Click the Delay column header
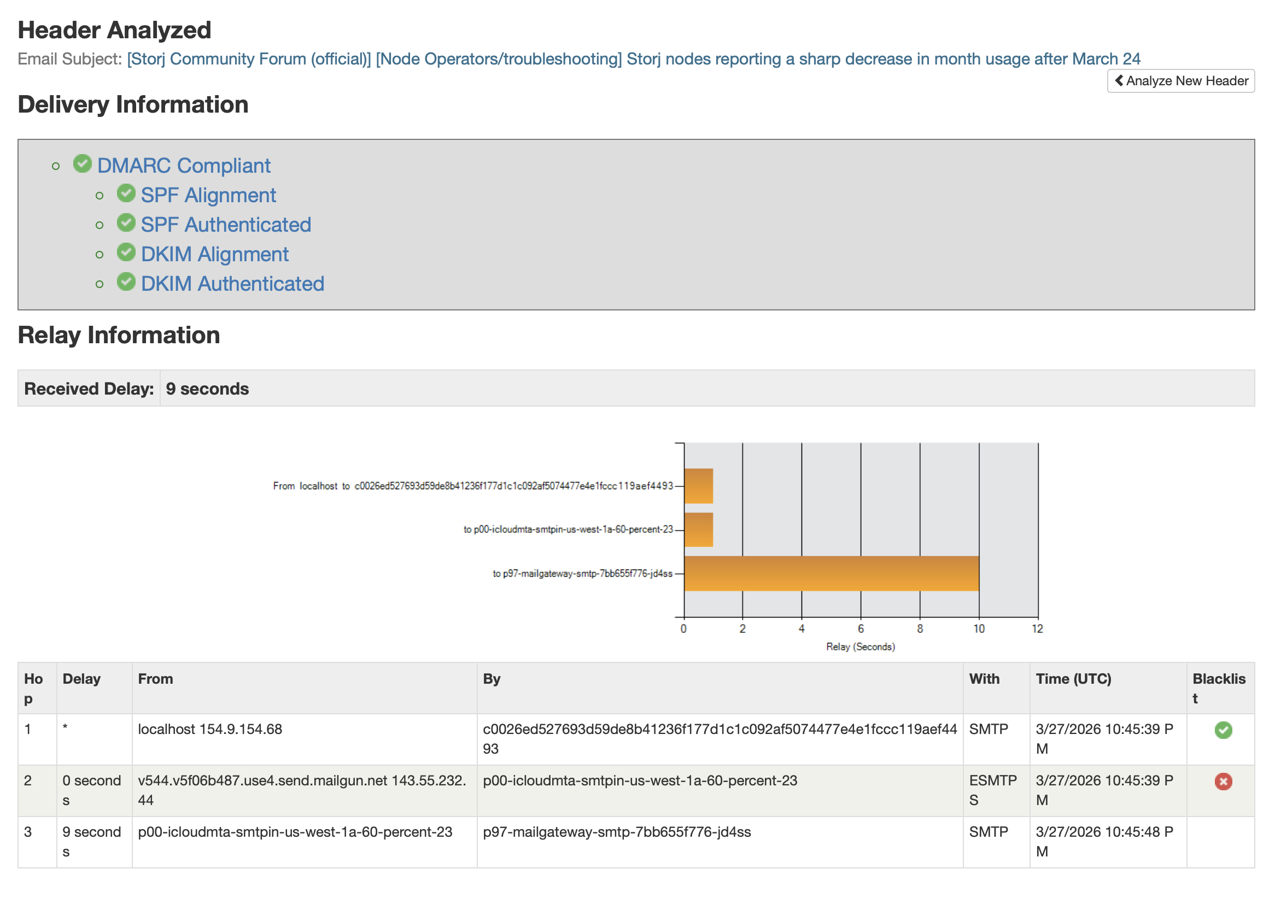The width and height of the screenshot is (1275, 916). click(81, 679)
